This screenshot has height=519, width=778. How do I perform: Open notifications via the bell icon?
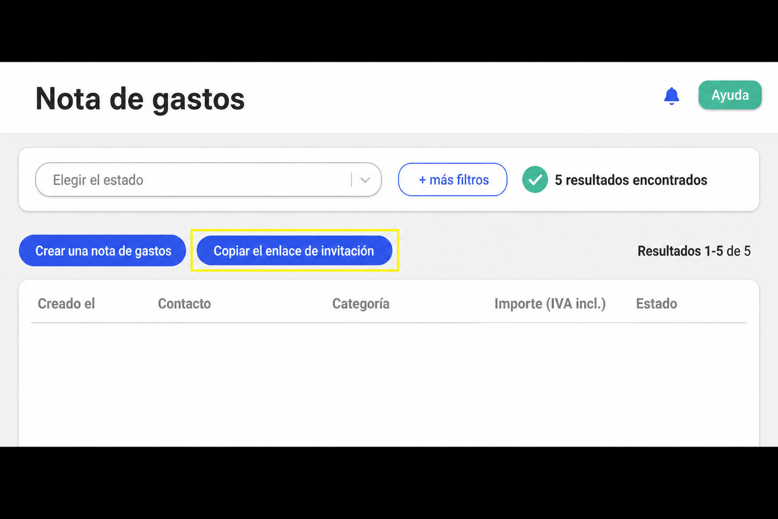[x=672, y=95]
